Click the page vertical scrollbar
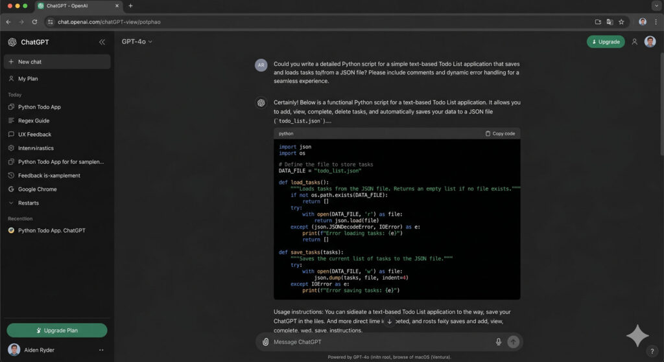This screenshot has width=664, height=362. point(661,104)
